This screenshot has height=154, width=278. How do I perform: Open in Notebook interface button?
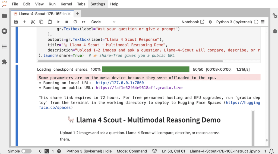(x=193, y=22)
